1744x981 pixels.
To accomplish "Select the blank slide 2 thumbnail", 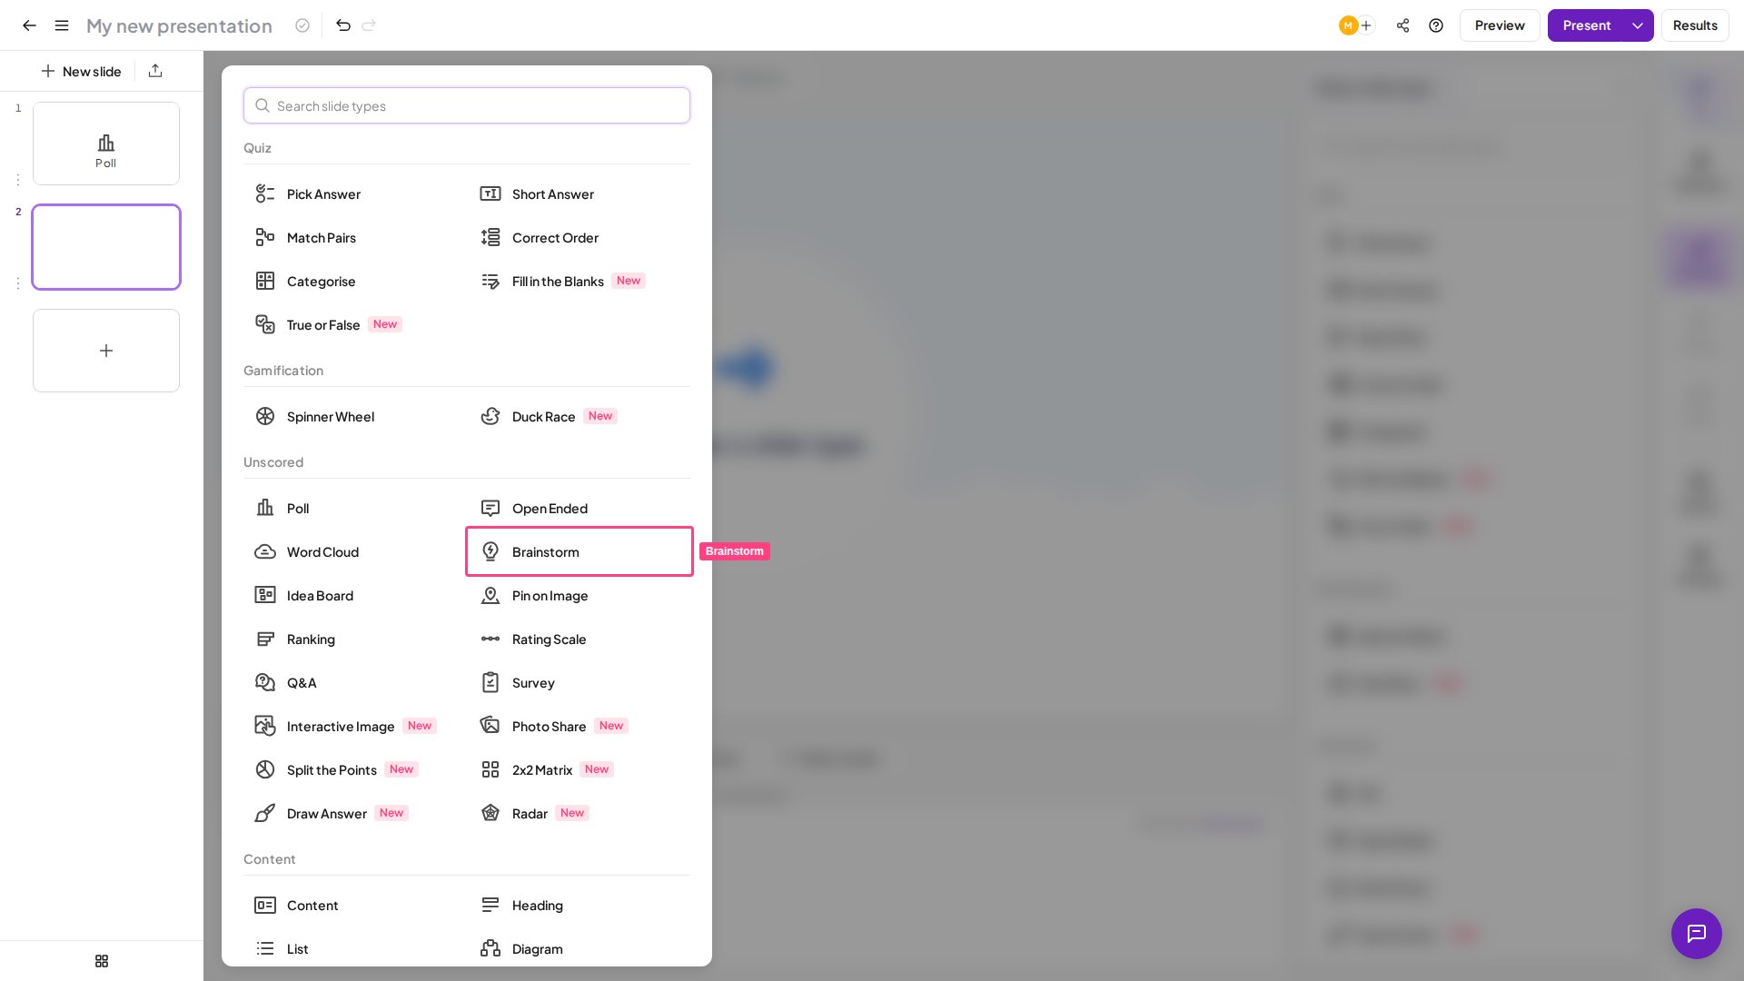I will [x=106, y=247].
